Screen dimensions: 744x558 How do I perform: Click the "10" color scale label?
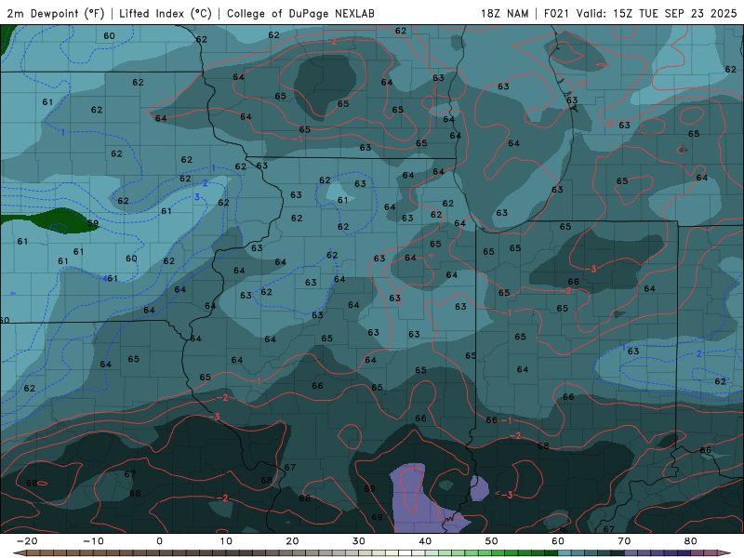(x=226, y=541)
